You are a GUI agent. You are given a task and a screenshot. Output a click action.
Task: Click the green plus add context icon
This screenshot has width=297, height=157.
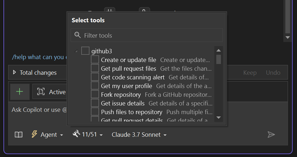[x=20, y=92]
